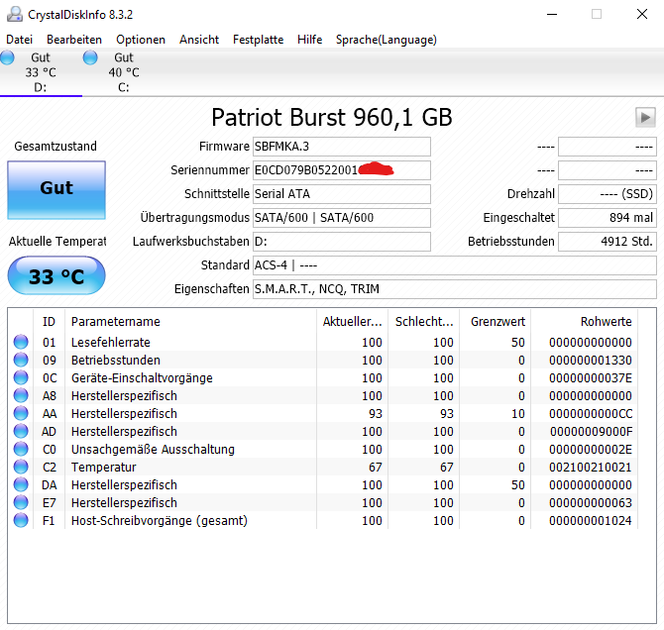The height and width of the screenshot is (630, 664).
Task: Click status orb of Temperatur row
Action: [21, 467]
